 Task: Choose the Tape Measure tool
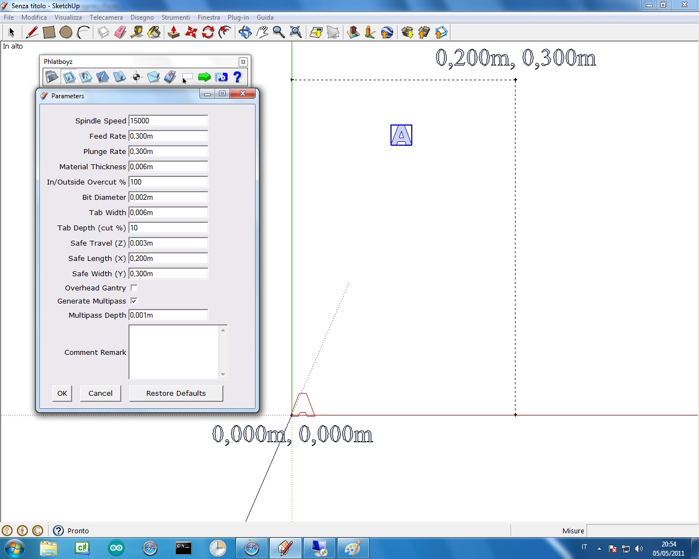pyautogui.click(x=137, y=33)
